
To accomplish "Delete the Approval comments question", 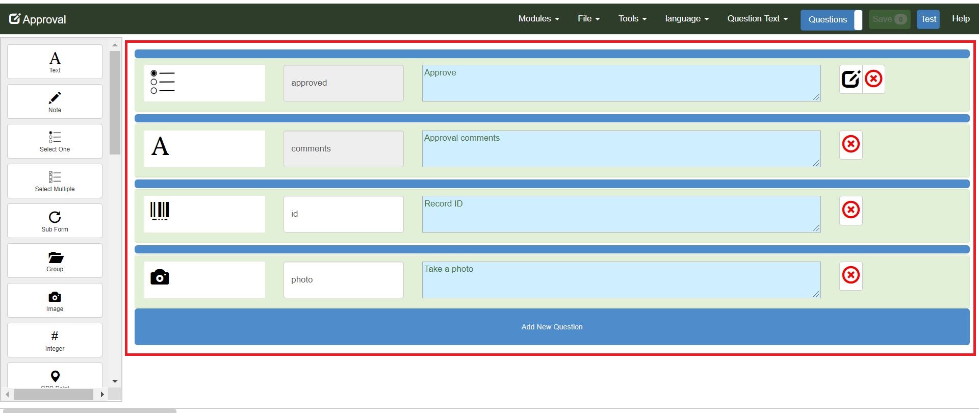I will 851,144.
